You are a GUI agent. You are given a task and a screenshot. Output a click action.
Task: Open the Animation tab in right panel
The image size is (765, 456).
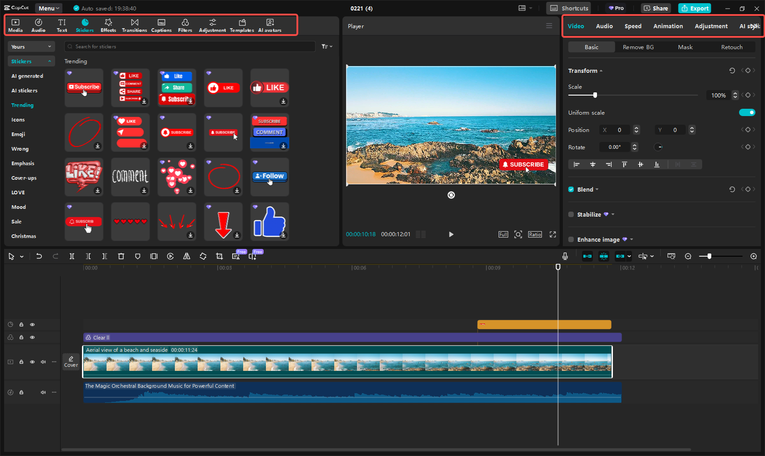tap(668, 26)
